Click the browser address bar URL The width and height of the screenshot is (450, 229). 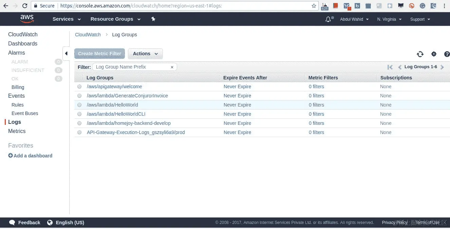[141, 6]
